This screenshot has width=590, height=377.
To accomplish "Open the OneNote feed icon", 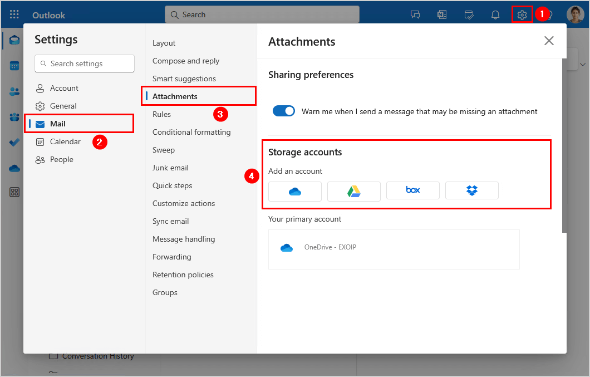I will (442, 14).
